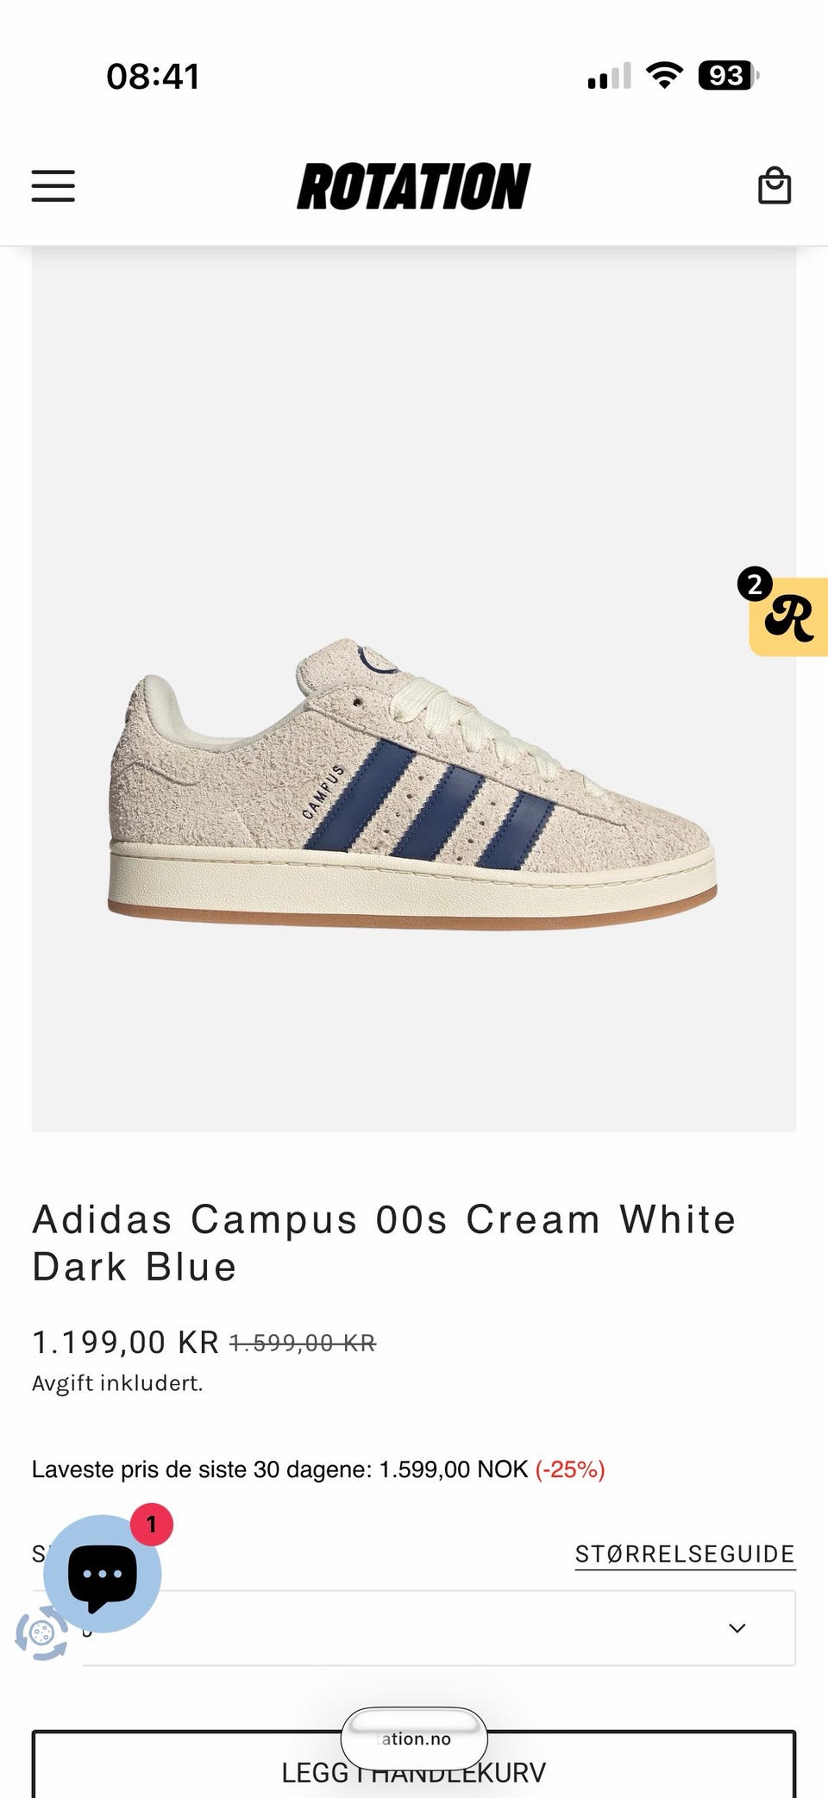
Task: Open the yellow rewards R widget
Action: (x=789, y=617)
